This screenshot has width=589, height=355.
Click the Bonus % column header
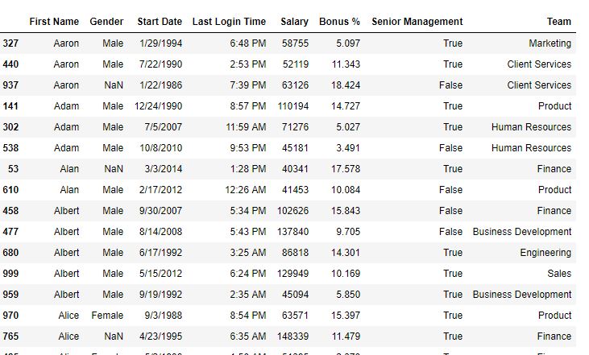pos(339,22)
